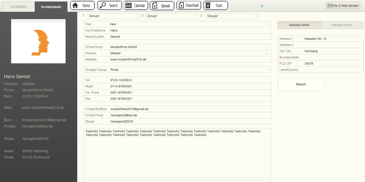Image resolution: width=365 pixels, height=182 pixels.
Task: Click the Nachn/LastN field with Gerold
Action: (177, 37)
